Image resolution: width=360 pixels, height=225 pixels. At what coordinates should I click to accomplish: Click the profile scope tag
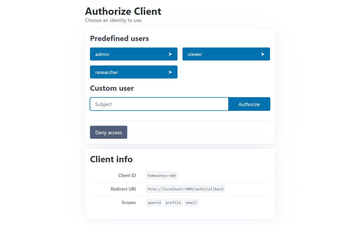click(173, 202)
